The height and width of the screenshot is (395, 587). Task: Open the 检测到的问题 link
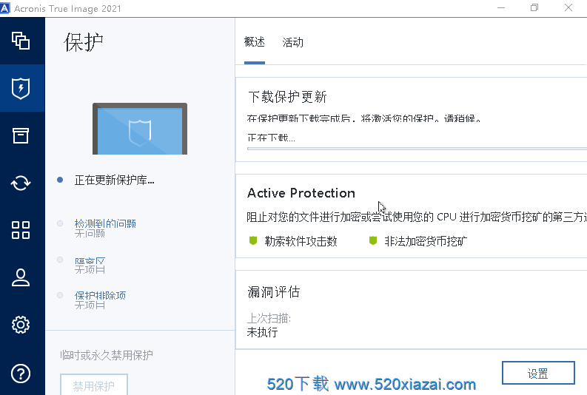pos(105,223)
